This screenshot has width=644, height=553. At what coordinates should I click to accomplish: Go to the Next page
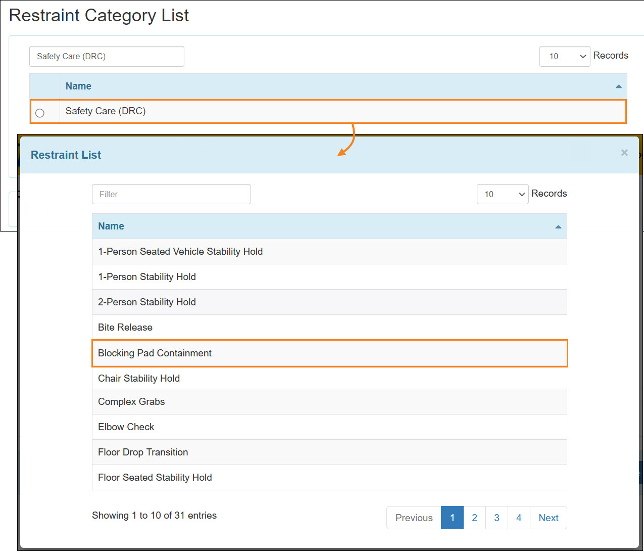[549, 518]
